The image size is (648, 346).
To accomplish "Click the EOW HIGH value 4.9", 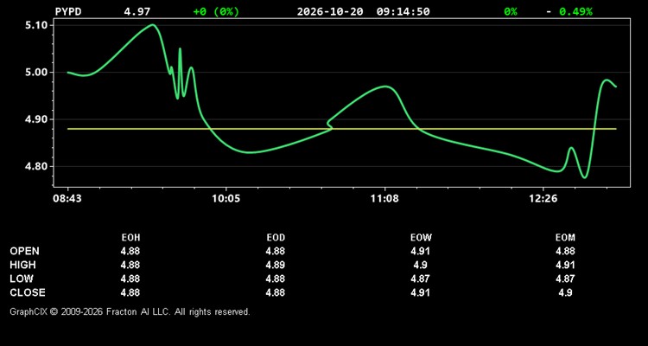I will [421, 265].
